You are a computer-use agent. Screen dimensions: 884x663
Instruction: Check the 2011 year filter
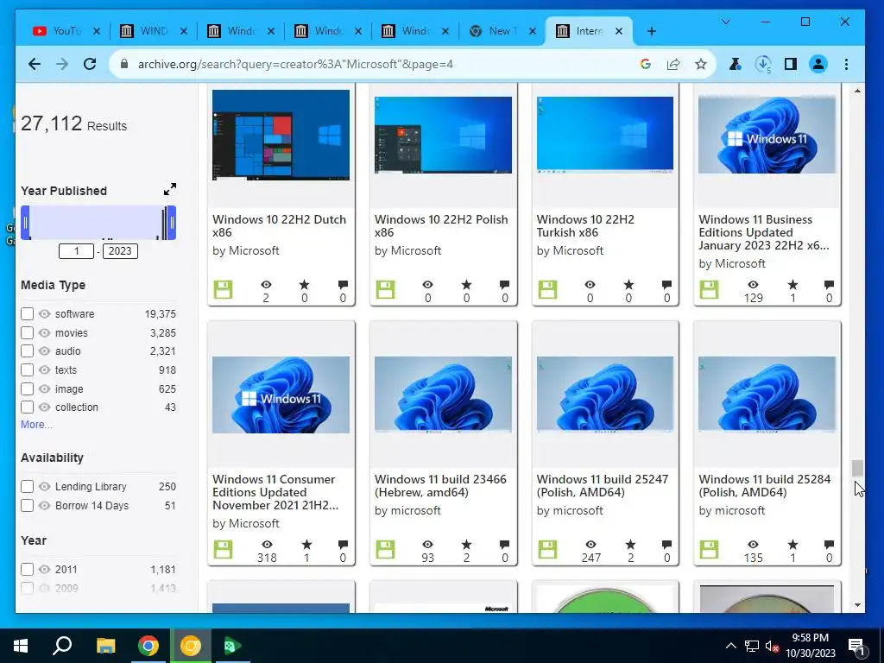[27, 570]
